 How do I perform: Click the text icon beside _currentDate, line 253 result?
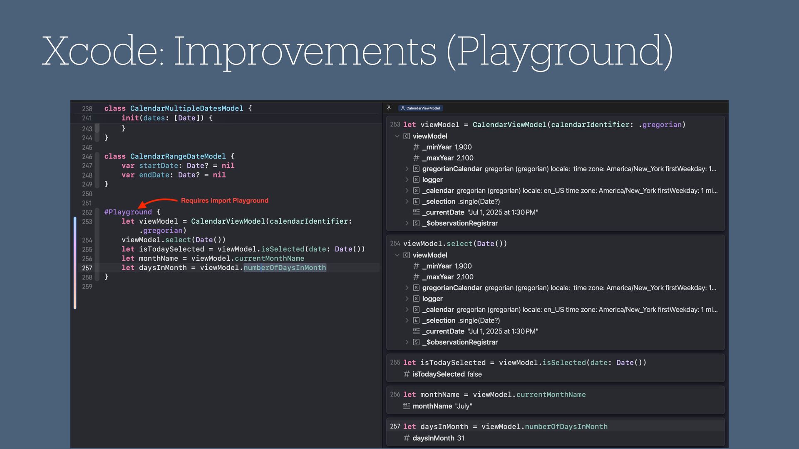point(416,212)
